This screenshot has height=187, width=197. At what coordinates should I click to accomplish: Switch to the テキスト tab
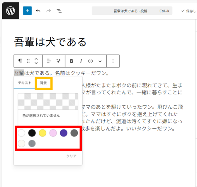coord(25,83)
